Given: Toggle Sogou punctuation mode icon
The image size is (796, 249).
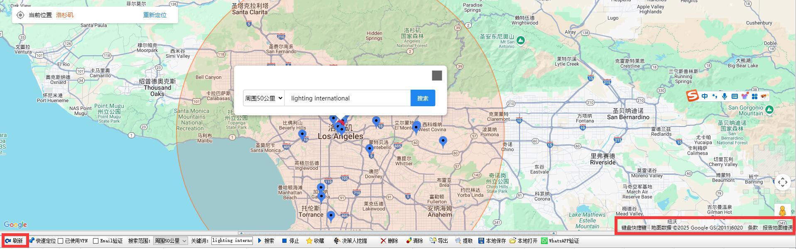Looking at the screenshot, I should pos(715,96).
